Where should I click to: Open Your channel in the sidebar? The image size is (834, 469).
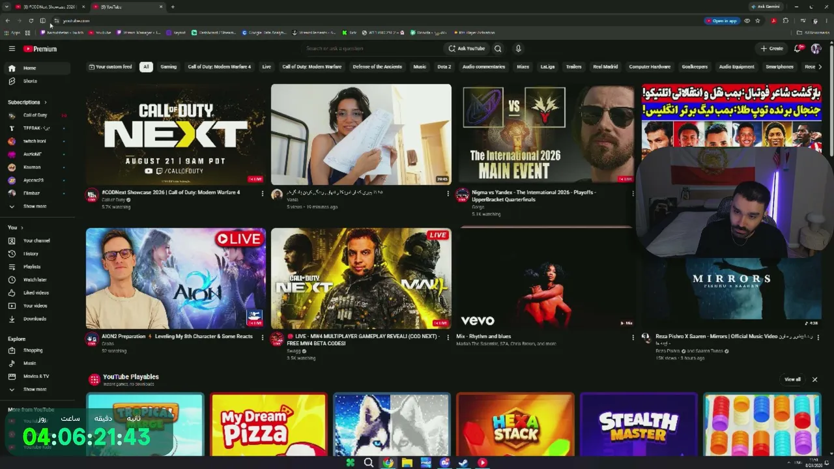(x=36, y=240)
